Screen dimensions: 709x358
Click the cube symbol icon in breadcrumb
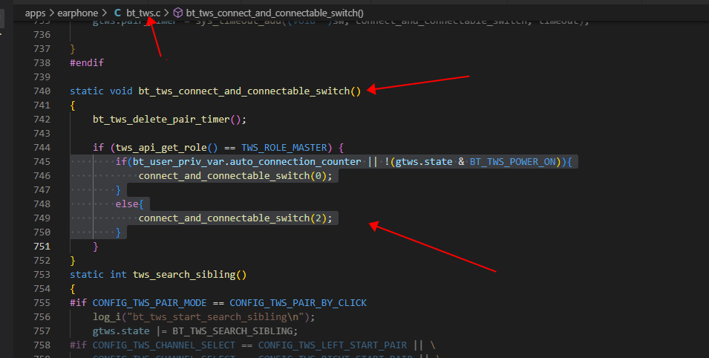178,13
